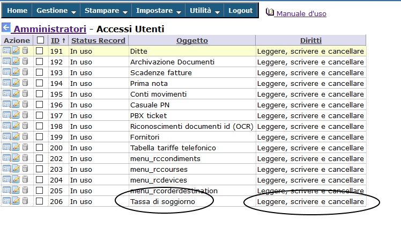Go to Home in the menu bar

[17, 11]
